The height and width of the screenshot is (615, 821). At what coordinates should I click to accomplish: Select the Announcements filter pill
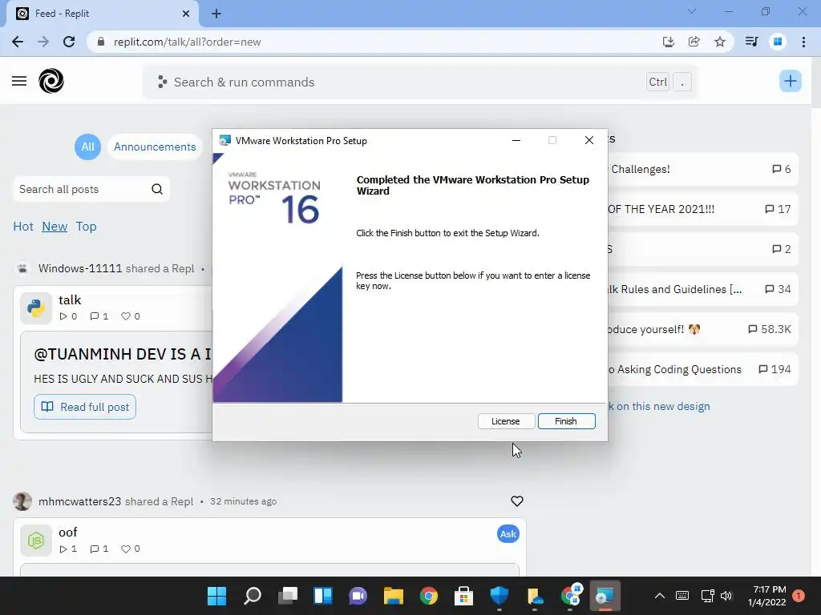[x=155, y=147]
